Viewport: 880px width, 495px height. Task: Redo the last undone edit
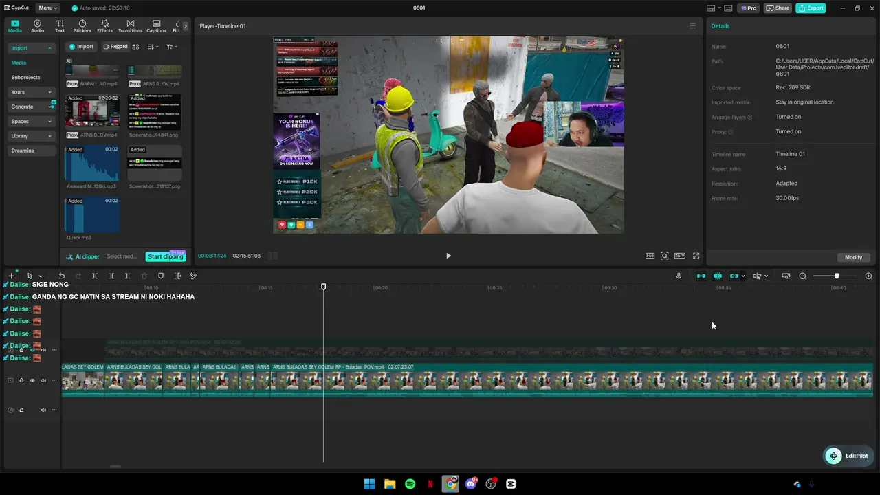point(78,276)
